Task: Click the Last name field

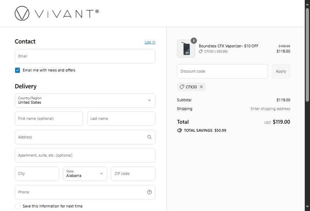Action: coord(121,118)
